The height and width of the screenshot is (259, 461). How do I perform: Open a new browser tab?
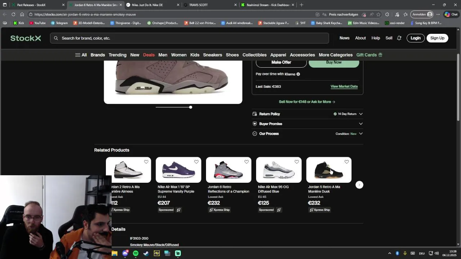301,5
